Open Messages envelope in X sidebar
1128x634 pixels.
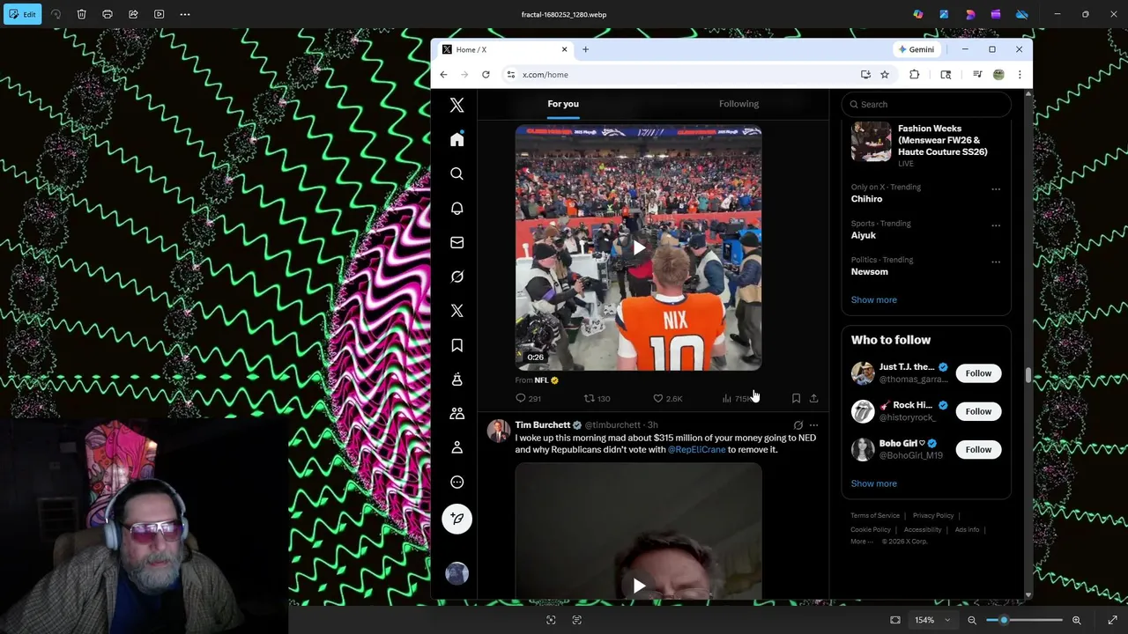point(456,242)
